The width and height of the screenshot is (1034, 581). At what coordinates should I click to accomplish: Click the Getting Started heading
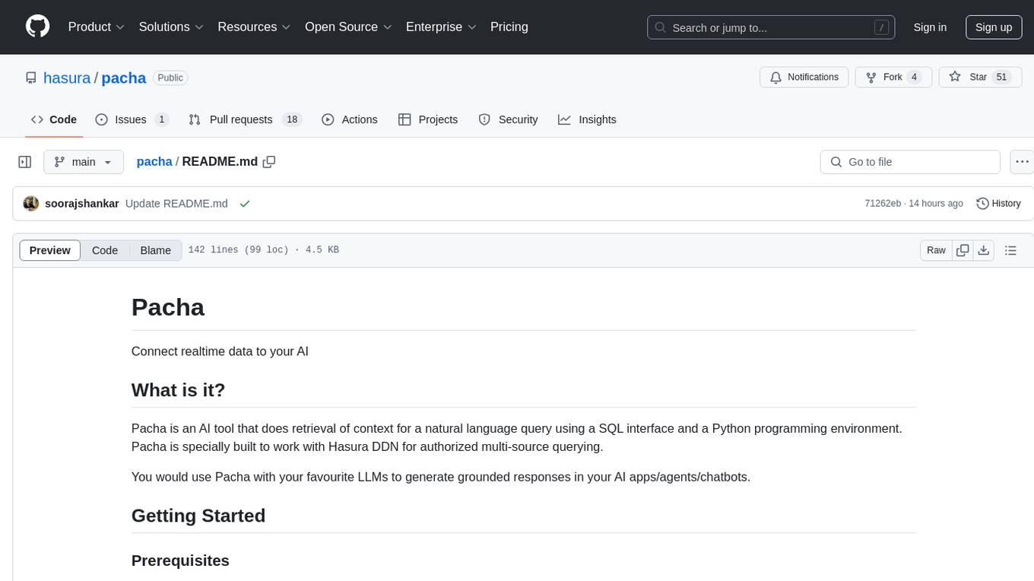tap(198, 516)
